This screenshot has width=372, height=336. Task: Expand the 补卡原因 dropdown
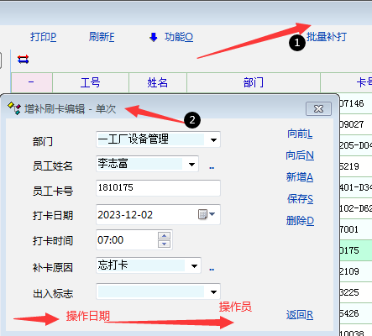tap(194, 265)
